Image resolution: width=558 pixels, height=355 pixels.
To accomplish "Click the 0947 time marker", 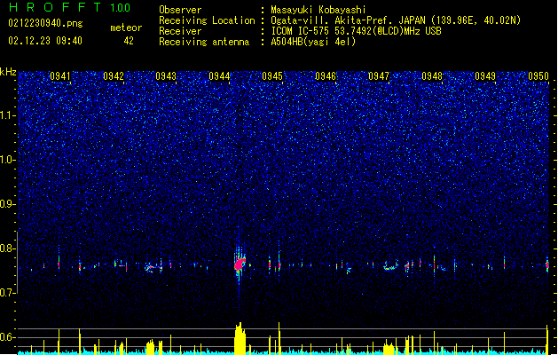I will pos(379,76).
